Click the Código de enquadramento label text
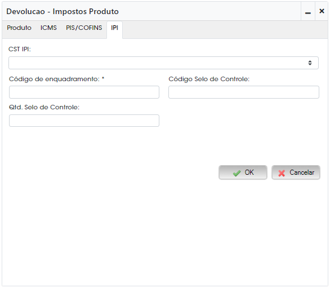The height and width of the screenshot is (288, 330). tap(54, 79)
